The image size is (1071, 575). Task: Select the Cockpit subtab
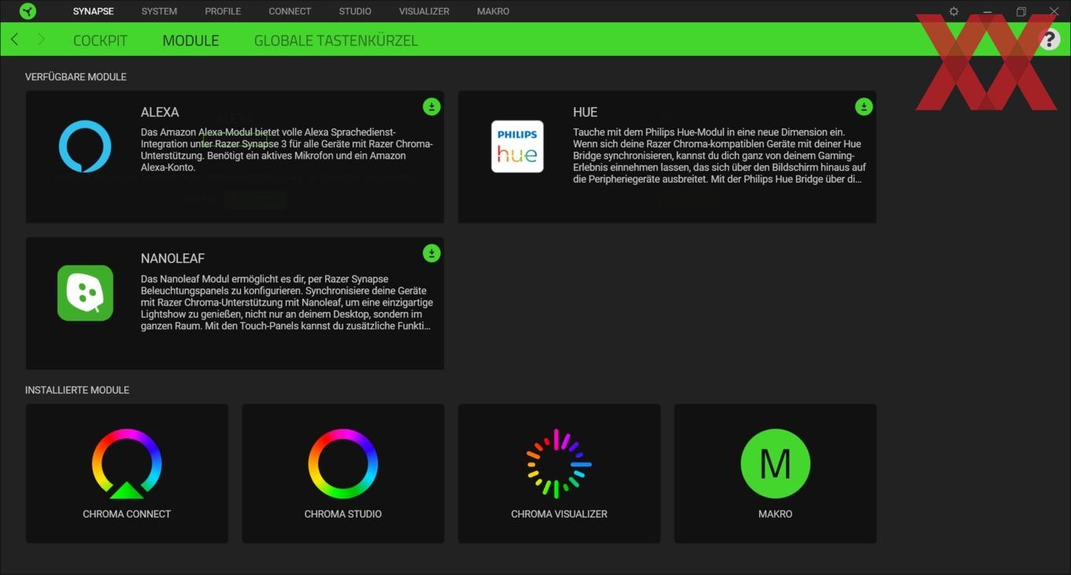(100, 40)
